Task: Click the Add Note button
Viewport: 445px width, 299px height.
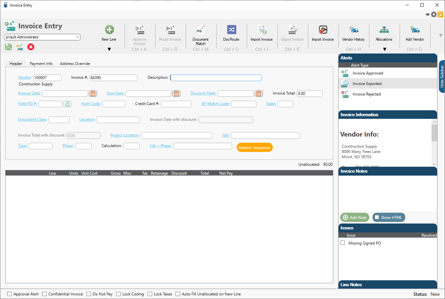Action: 355,217
